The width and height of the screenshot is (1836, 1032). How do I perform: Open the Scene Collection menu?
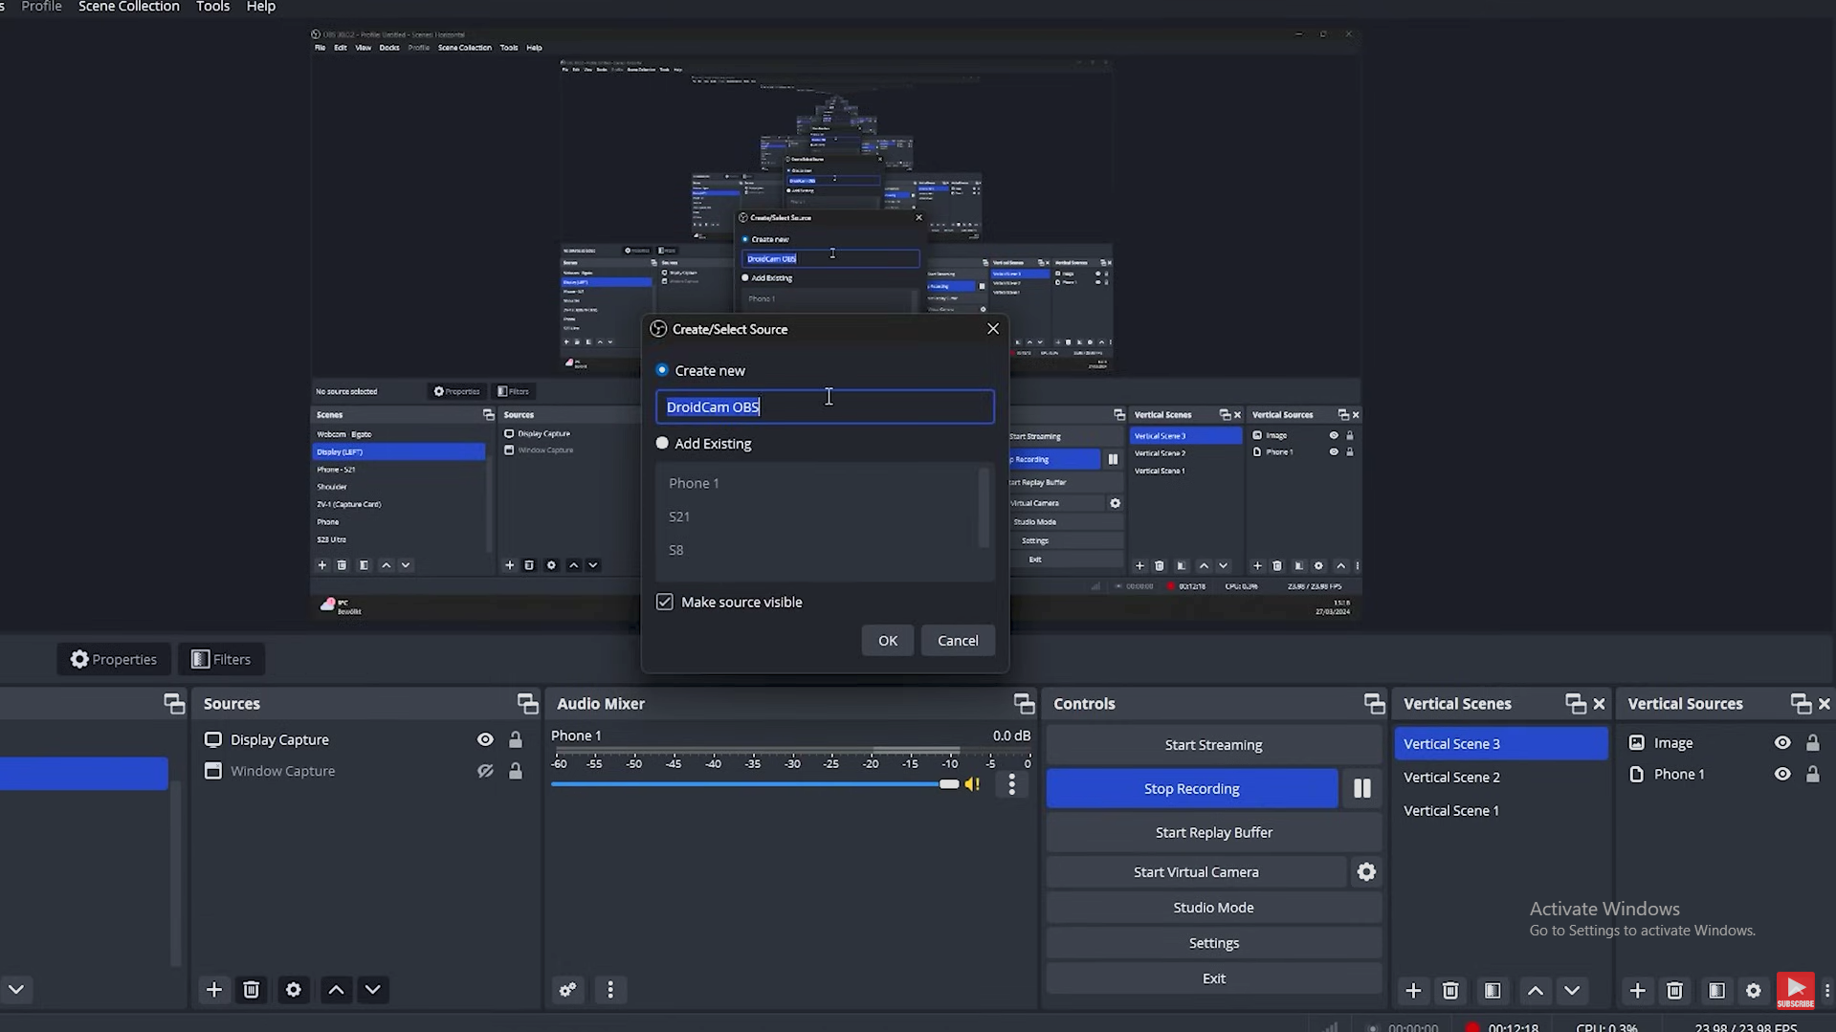129,7
